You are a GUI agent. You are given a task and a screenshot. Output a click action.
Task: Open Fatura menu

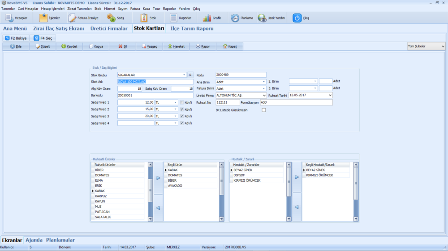coord(135,8)
